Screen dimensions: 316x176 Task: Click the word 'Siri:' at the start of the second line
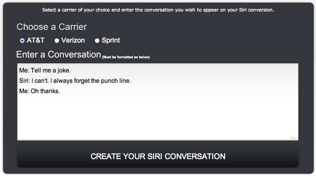click(x=25, y=81)
